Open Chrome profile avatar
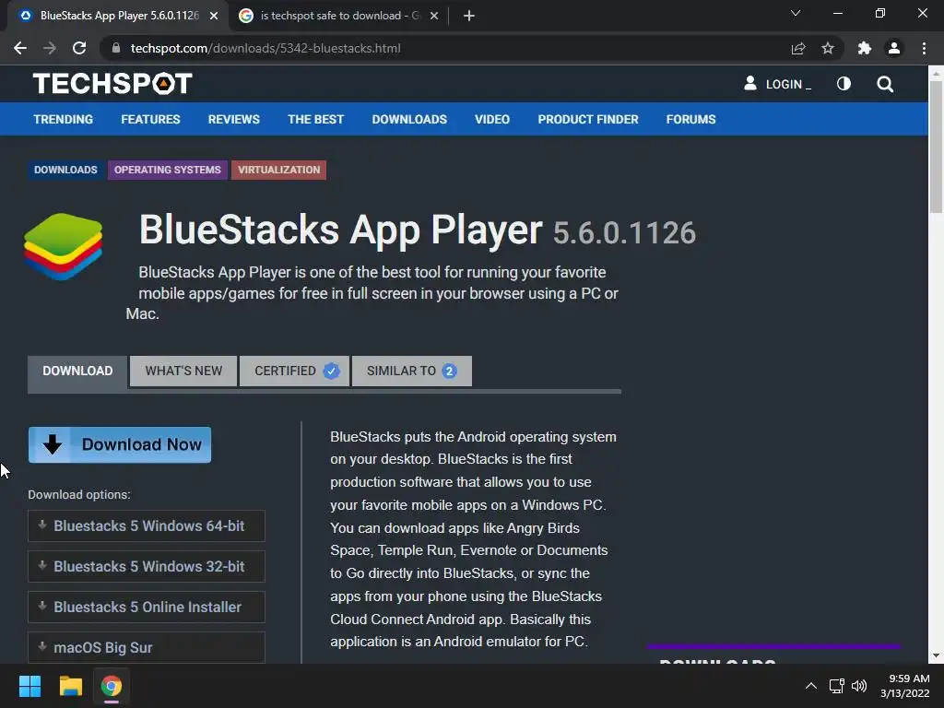The height and width of the screenshot is (708, 944). click(894, 48)
